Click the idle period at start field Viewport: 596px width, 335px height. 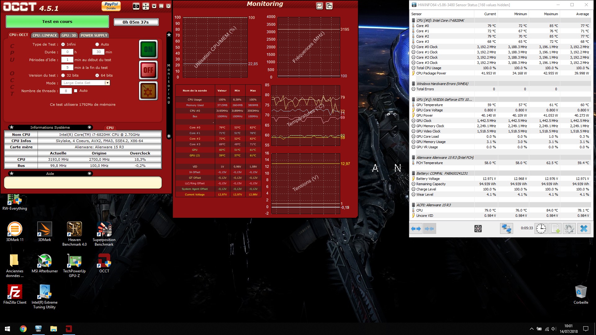[67, 60]
